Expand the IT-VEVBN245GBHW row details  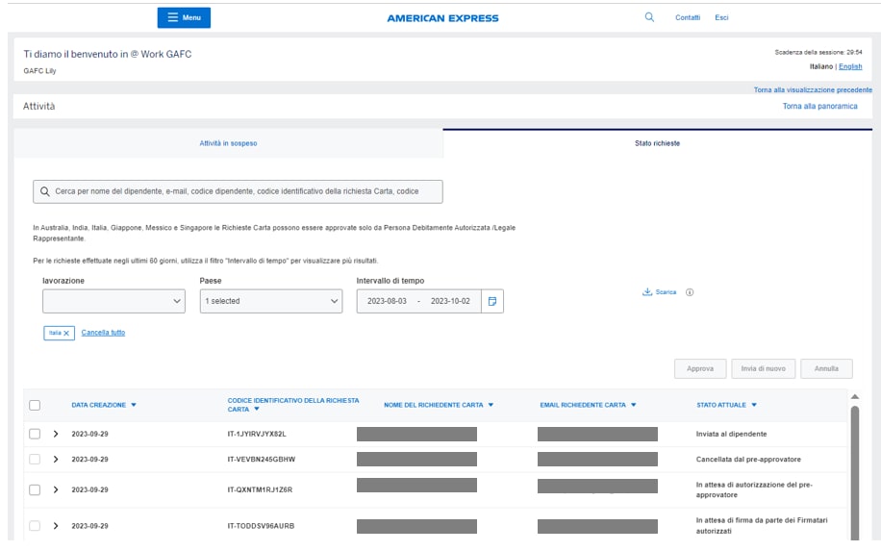point(56,459)
